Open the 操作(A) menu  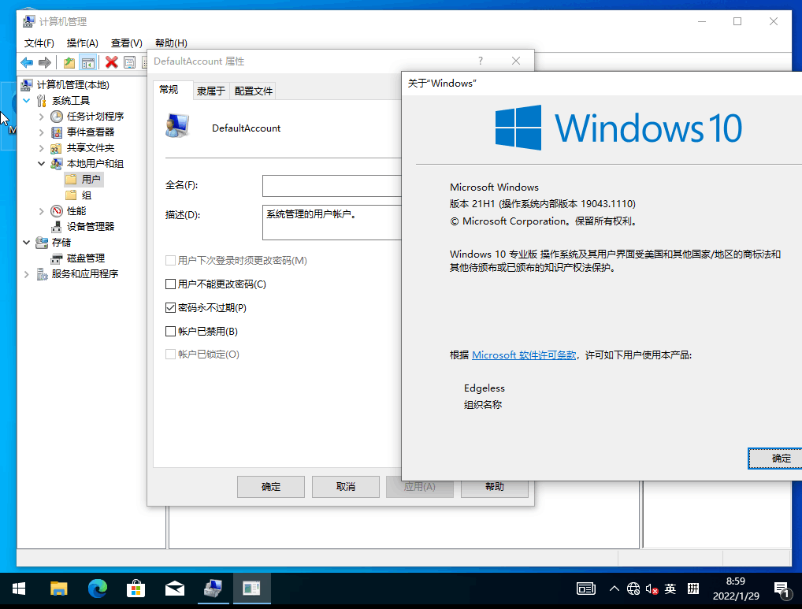83,43
